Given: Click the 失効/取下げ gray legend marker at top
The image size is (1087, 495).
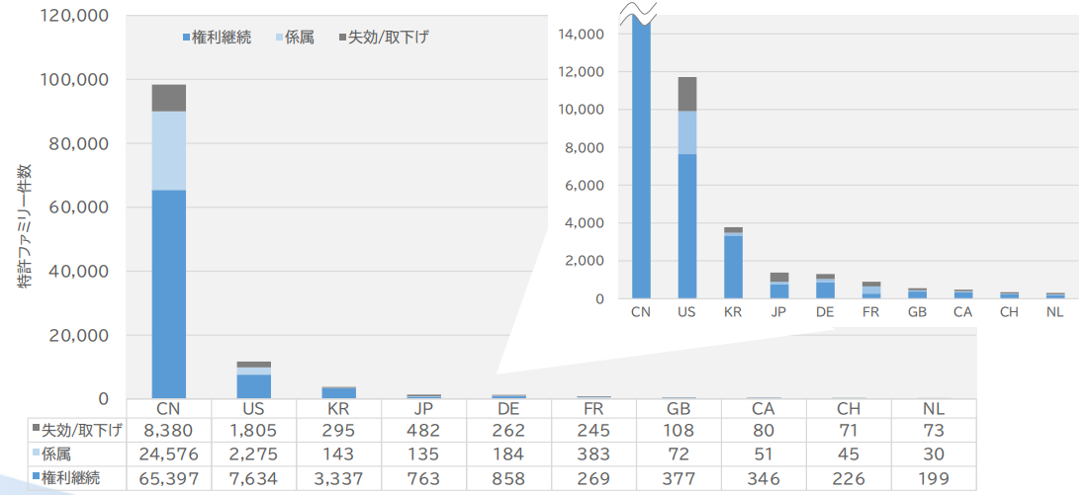Looking at the screenshot, I should [342, 38].
